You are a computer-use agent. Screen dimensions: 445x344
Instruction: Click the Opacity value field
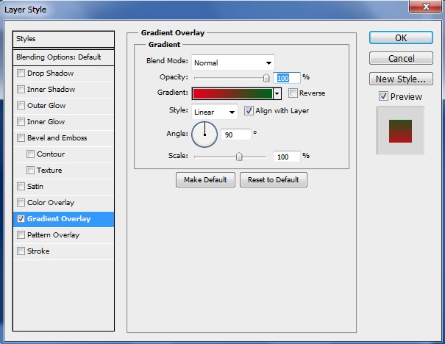pos(286,78)
